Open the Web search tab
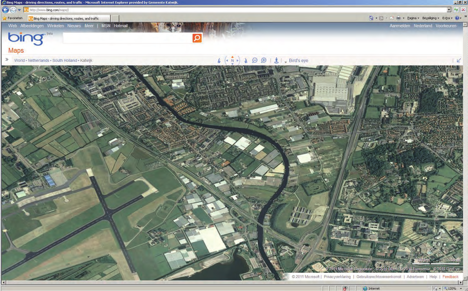This screenshot has width=468, height=291. [x=13, y=26]
